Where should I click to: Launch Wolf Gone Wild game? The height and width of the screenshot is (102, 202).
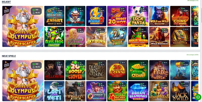pos(159,16)
